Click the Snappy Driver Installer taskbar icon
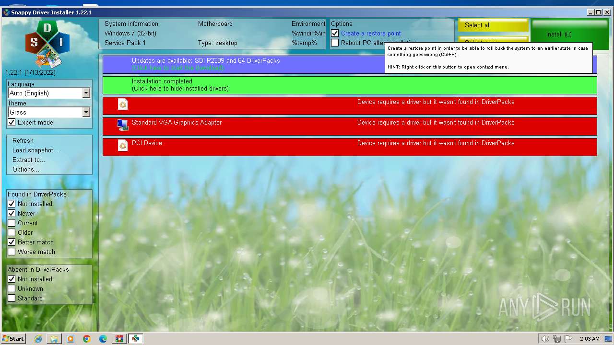This screenshot has width=614, height=345. pyautogui.click(x=136, y=339)
